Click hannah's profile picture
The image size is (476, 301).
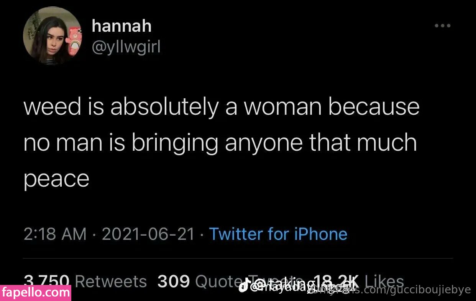coord(53,35)
